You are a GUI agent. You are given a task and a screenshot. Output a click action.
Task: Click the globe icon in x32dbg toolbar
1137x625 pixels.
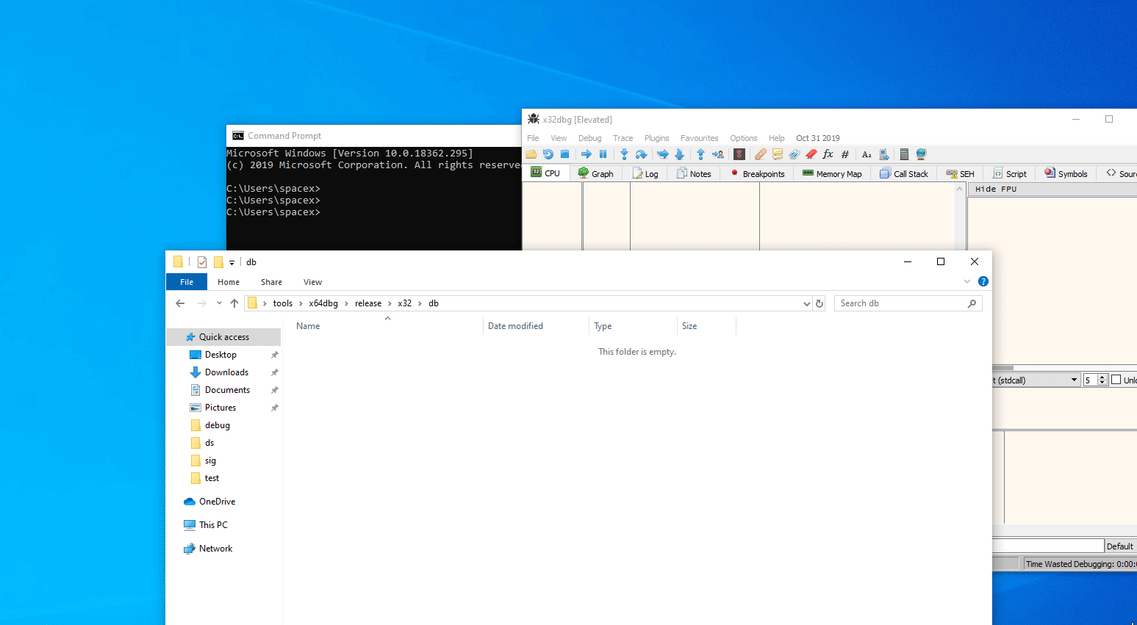(921, 154)
